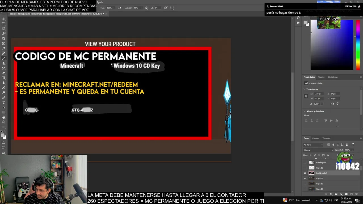The height and width of the screenshot is (204, 363).
Task: Adjust the rainbow hue slider
Action: pyautogui.click(x=358, y=45)
